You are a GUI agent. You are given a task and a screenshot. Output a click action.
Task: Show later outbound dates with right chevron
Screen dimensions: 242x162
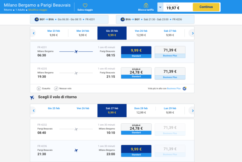coord(191,33)
